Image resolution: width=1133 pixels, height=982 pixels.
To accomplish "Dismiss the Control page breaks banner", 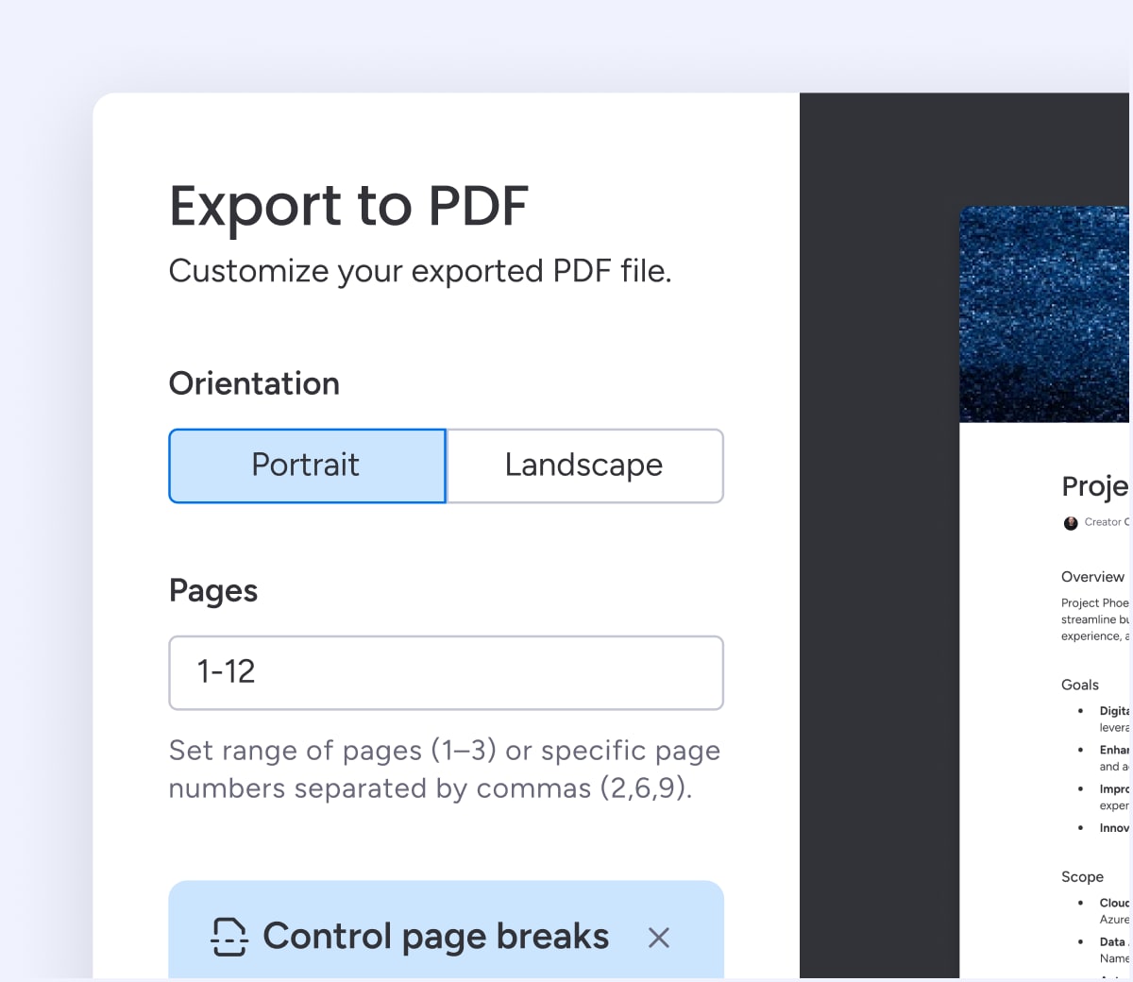I will coord(659,938).
